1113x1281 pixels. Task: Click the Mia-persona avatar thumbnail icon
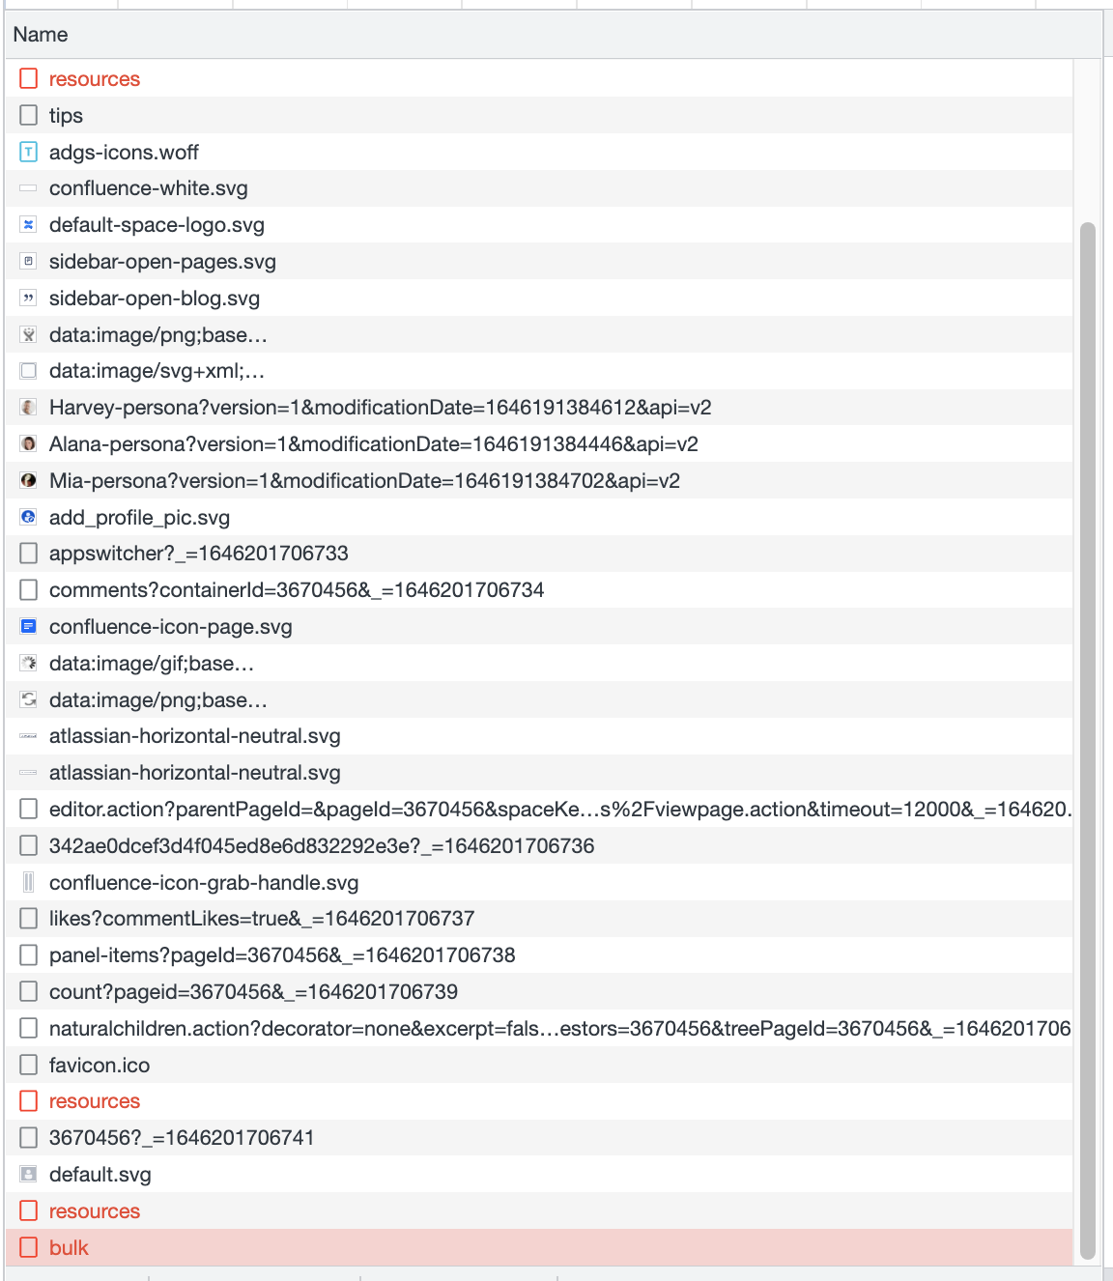coord(29,481)
